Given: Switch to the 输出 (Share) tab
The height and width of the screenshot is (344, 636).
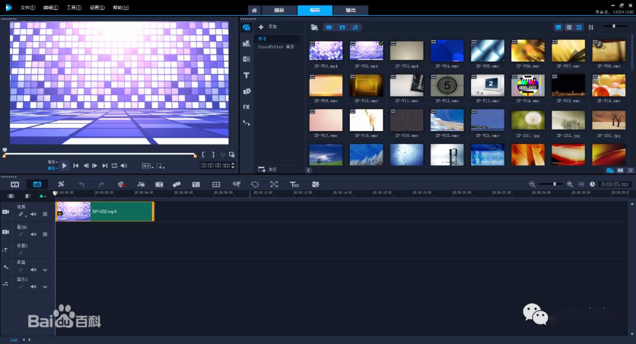Looking at the screenshot, I should (350, 10).
